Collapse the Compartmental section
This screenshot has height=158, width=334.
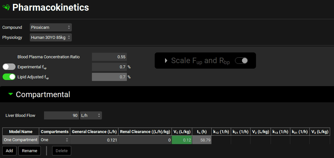point(11,94)
